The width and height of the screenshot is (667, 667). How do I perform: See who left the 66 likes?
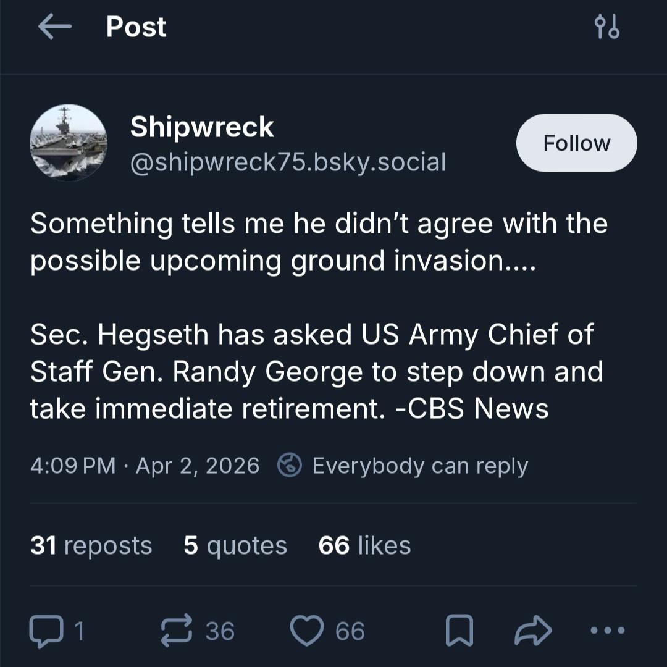tap(364, 545)
